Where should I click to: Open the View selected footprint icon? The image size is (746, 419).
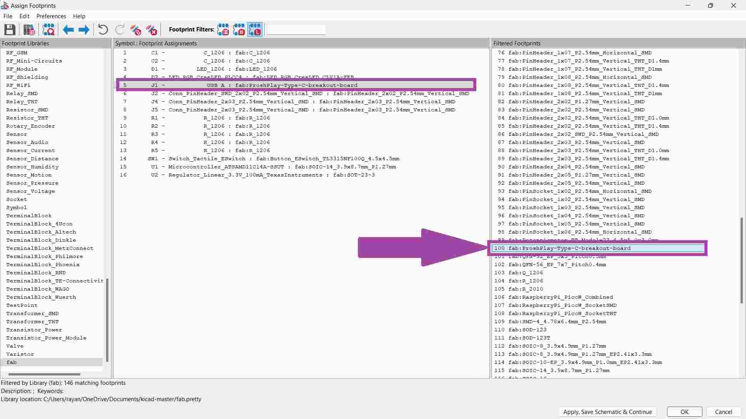coord(49,30)
